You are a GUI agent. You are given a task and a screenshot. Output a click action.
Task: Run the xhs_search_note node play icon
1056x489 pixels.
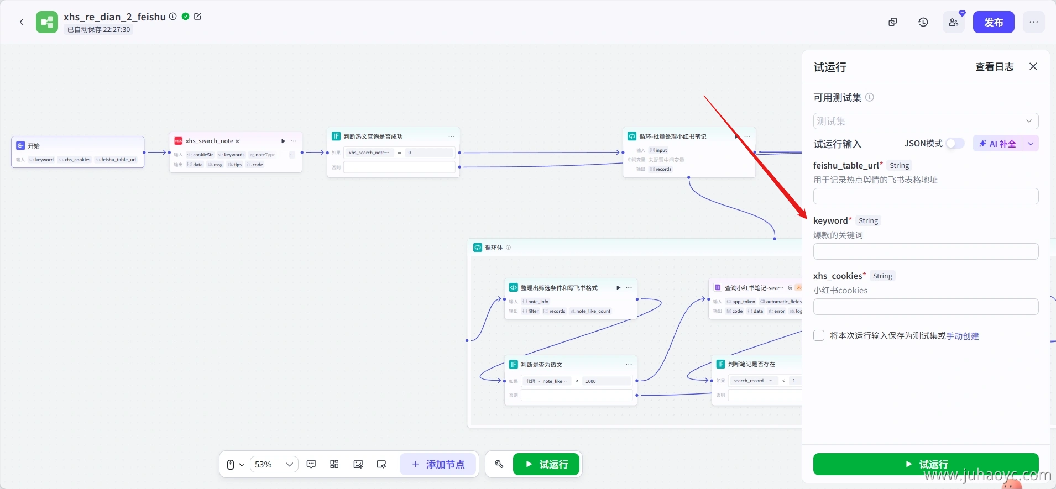coord(284,141)
